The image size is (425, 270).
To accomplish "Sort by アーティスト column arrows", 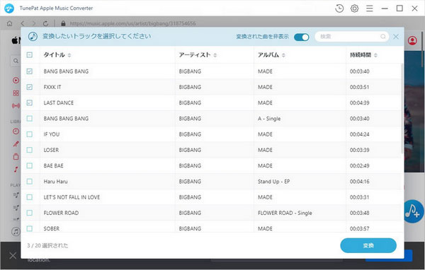I will point(215,55).
